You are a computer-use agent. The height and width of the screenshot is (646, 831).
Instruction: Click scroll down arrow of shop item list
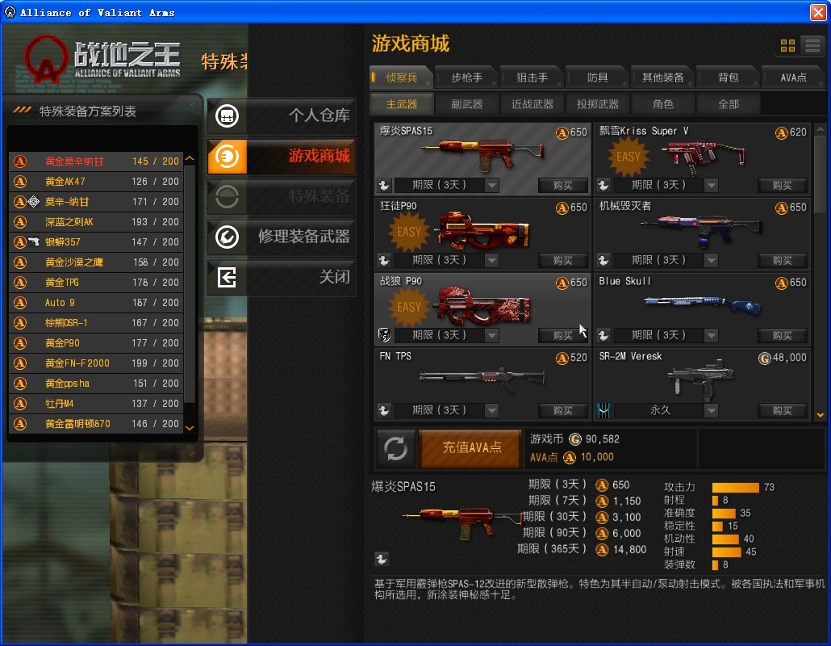click(x=820, y=415)
